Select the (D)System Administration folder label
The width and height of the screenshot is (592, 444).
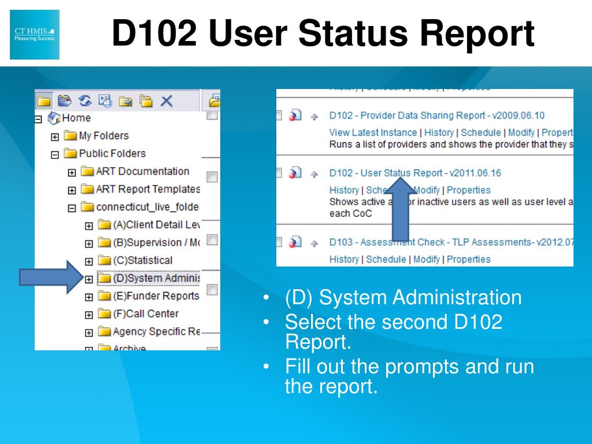tap(156, 278)
